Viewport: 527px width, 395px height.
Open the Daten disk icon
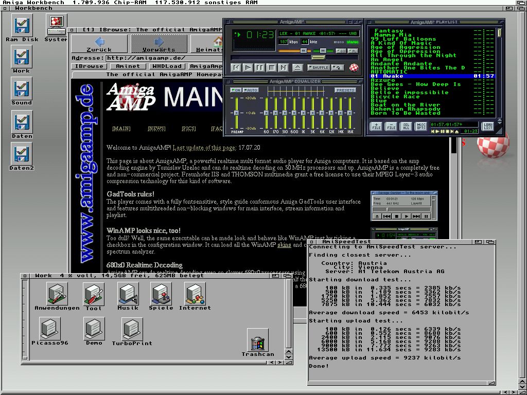coord(22,122)
